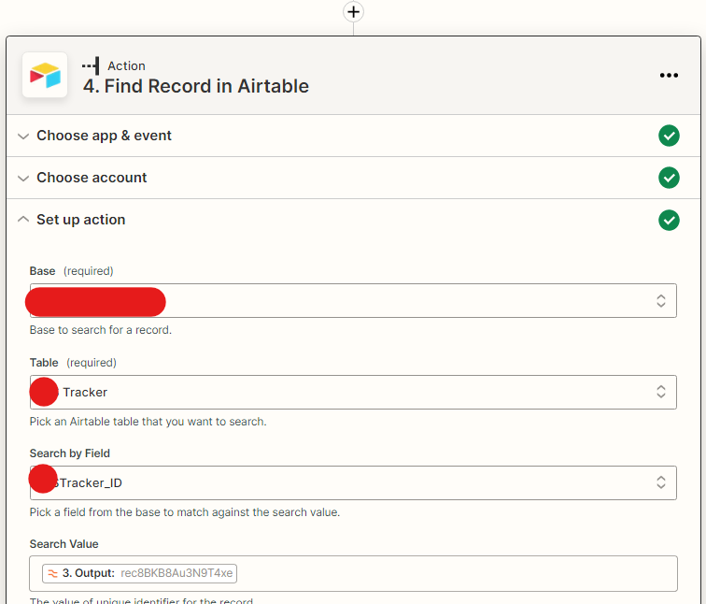Expand the Choose account section
The height and width of the screenshot is (604, 706).
tap(353, 178)
